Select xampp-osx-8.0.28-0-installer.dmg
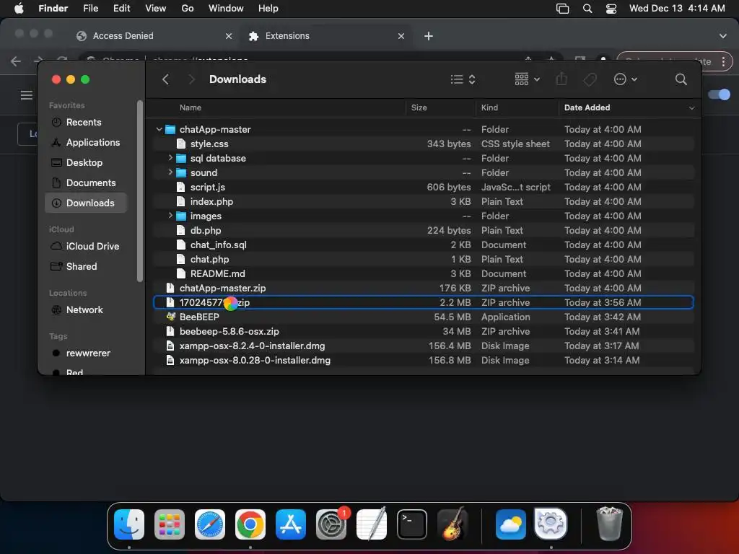 pos(424,361)
